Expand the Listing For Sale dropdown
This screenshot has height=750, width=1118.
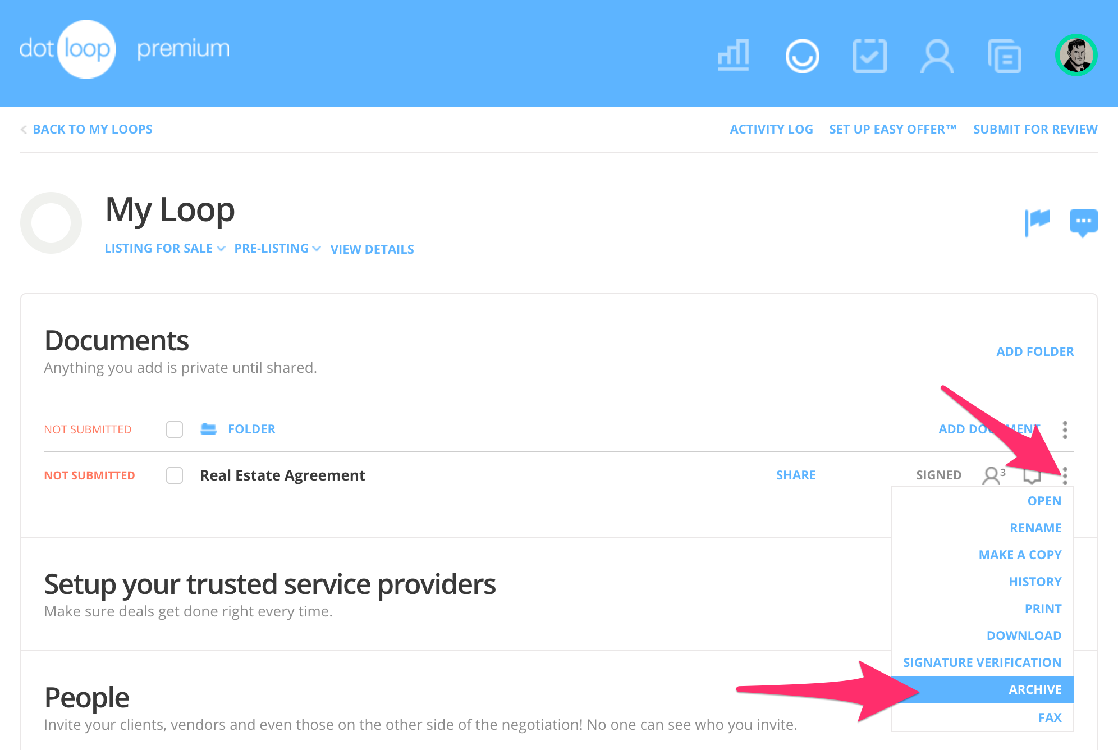(164, 248)
